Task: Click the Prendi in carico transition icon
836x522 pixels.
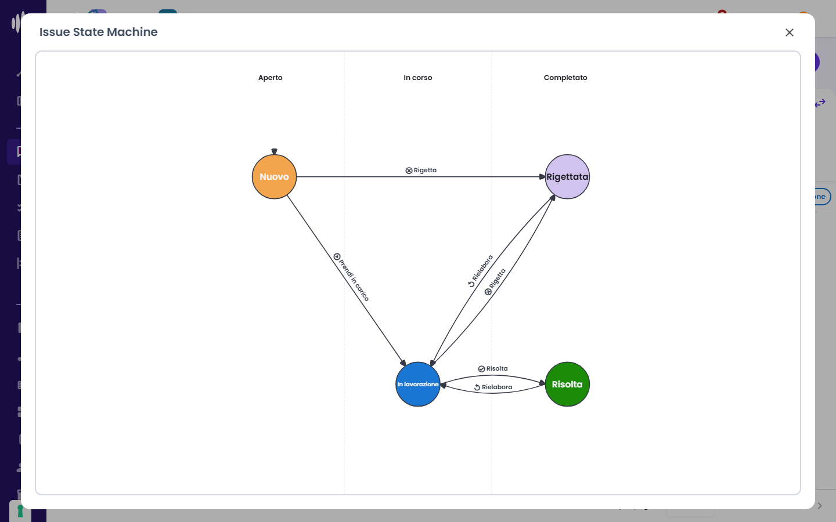Action: point(337,256)
